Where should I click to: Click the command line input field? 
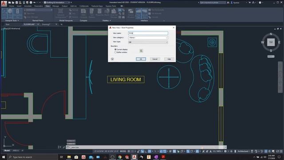(146, 147)
